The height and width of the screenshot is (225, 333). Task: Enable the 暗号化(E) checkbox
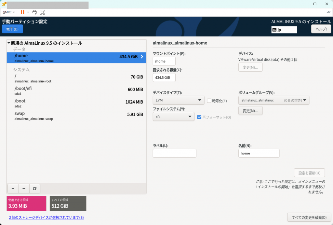tap(209, 101)
